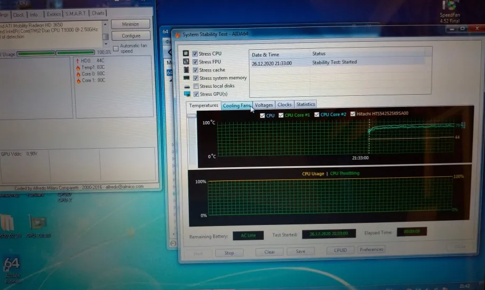Toggle CPU graph series checkbox
The width and height of the screenshot is (485, 290).
tap(262, 115)
